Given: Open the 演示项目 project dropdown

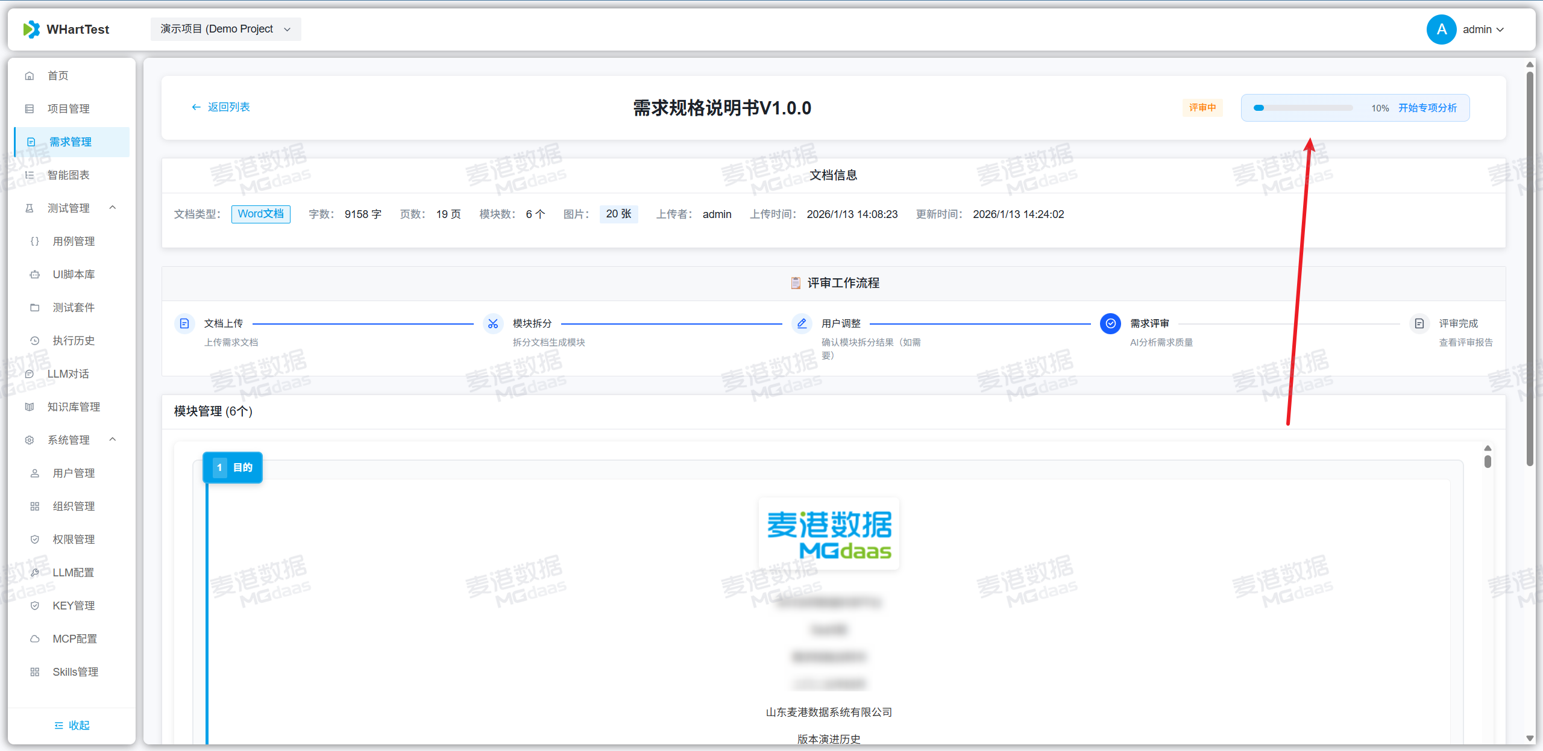Looking at the screenshot, I should [x=225, y=29].
